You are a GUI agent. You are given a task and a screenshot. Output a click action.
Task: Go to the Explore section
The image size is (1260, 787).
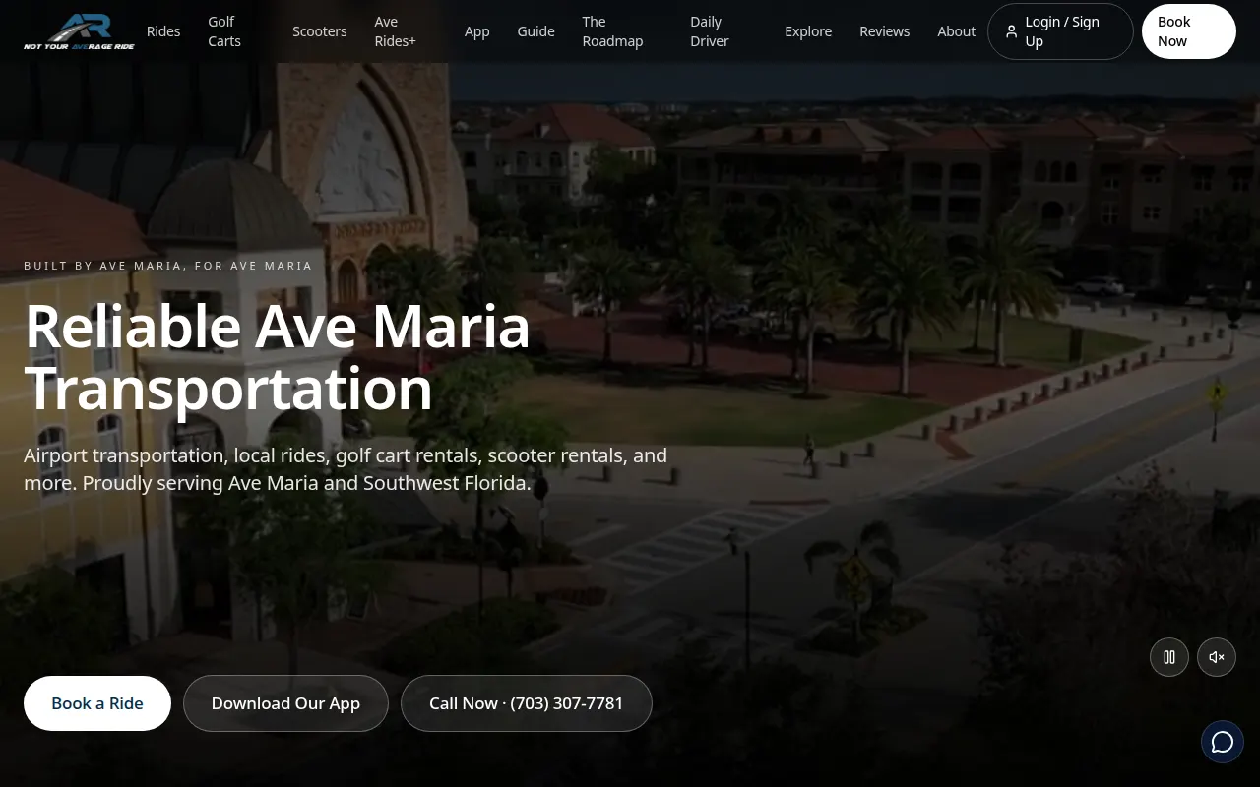coord(808,31)
